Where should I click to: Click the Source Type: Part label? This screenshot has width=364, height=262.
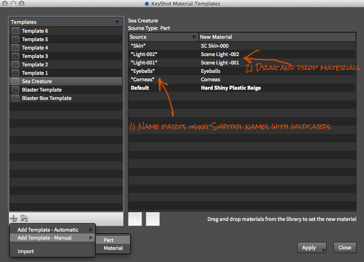[149, 28]
